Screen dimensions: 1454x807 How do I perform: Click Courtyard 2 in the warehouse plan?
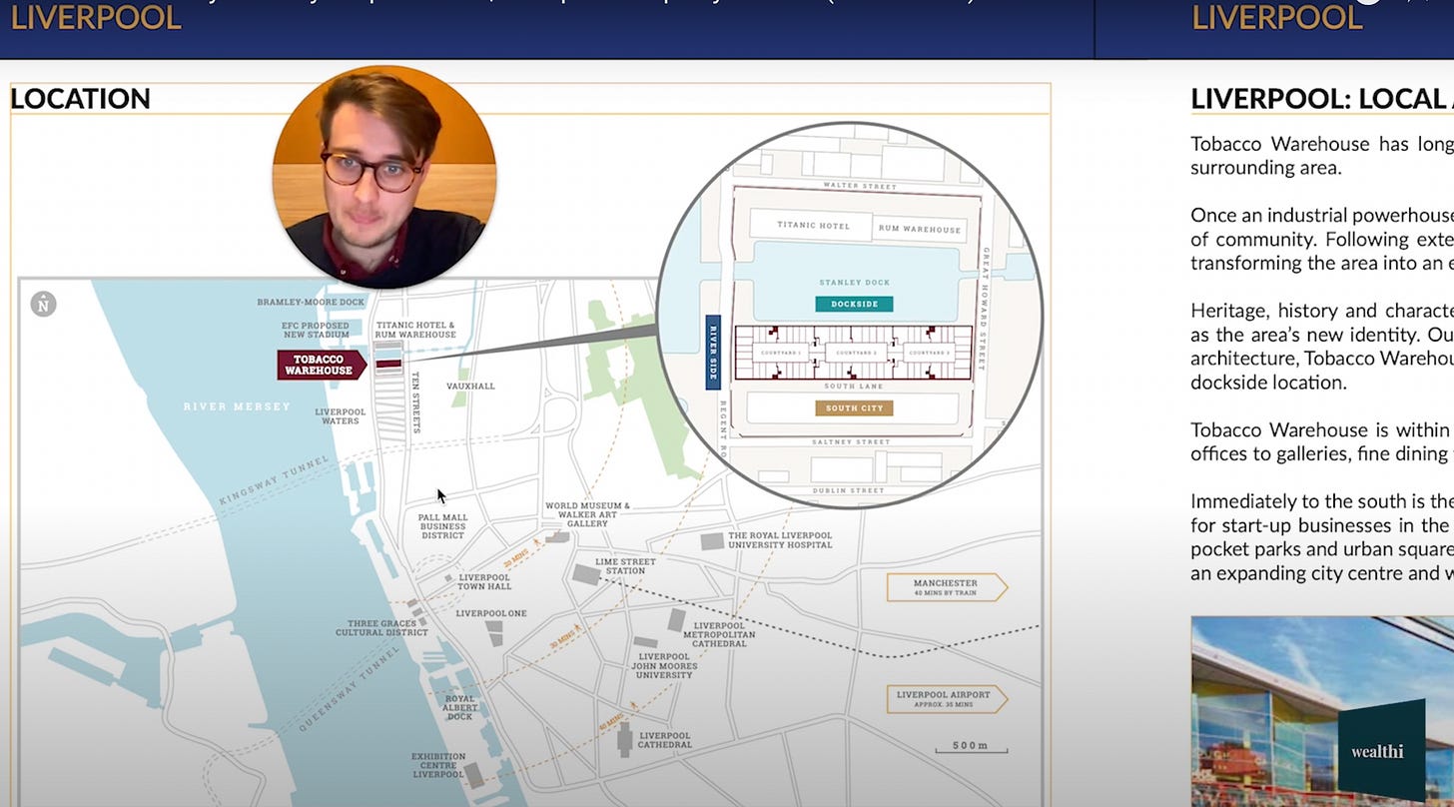click(855, 353)
